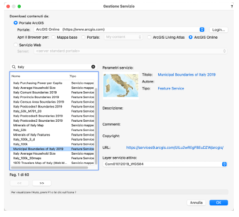Viewport: 239px width, 217px height.
Task: Open the Layer servizio attivo dropdown
Action: 165,164
